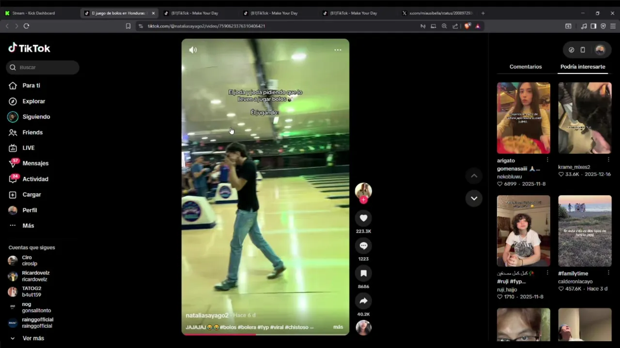Reload the page

[26, 26]
